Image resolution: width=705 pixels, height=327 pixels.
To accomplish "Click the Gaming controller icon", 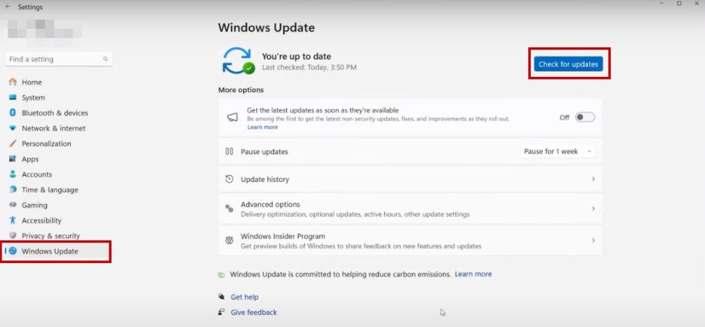I will point(12,205).
